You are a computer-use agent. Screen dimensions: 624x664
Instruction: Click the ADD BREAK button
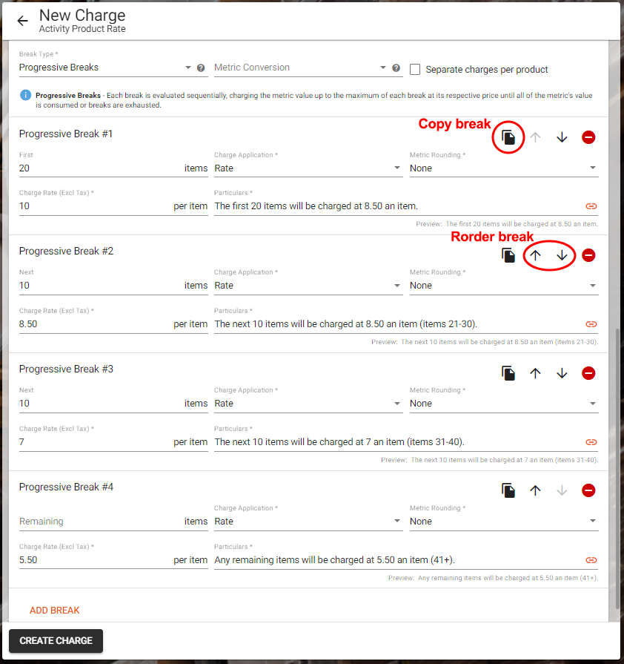click(x=55, y=611)
